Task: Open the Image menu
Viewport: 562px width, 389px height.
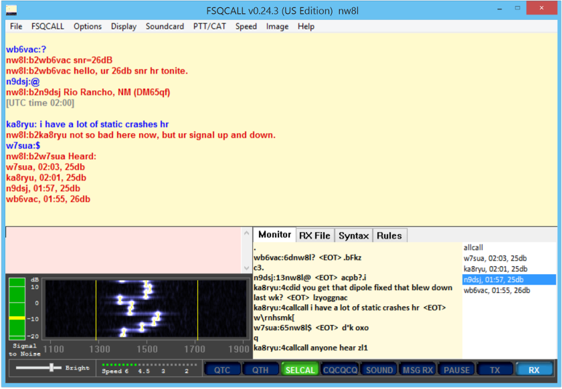Action: (x=278, y=27)
